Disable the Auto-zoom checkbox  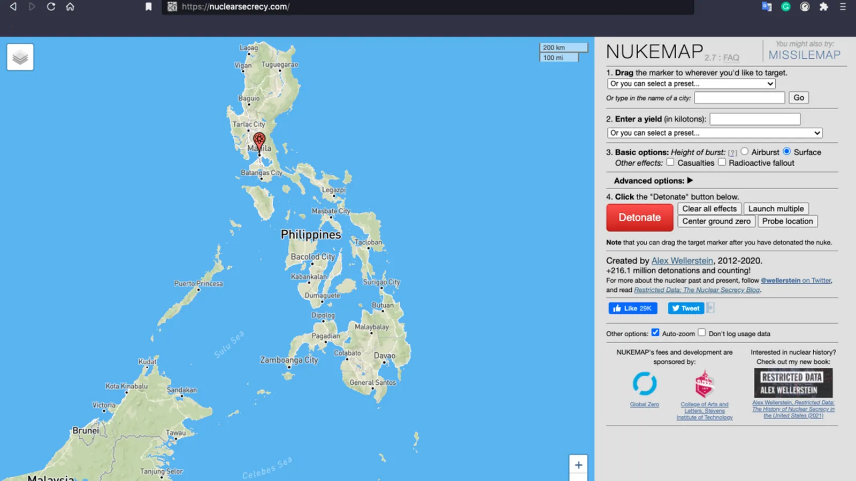(x=655, y=332)
